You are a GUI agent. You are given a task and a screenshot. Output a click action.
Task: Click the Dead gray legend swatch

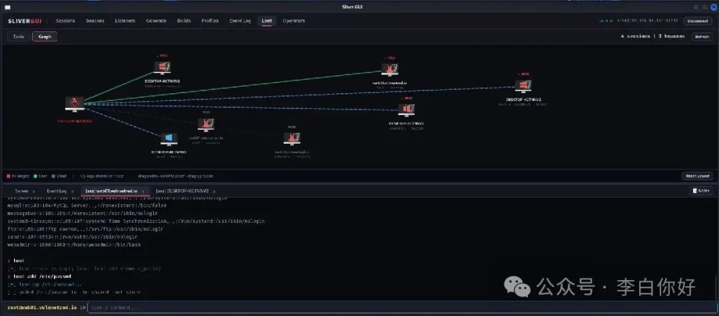[54, 176]
